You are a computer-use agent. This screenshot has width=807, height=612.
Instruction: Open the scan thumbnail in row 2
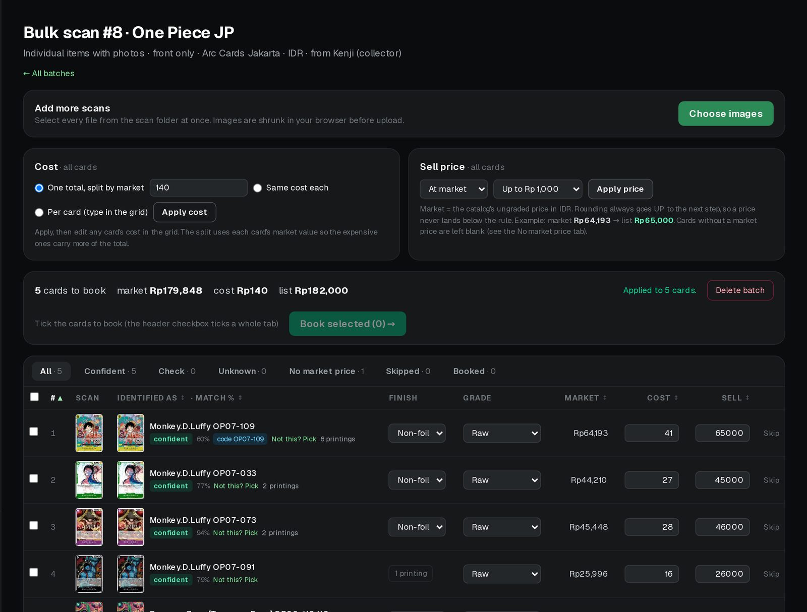tap(89, 480)
